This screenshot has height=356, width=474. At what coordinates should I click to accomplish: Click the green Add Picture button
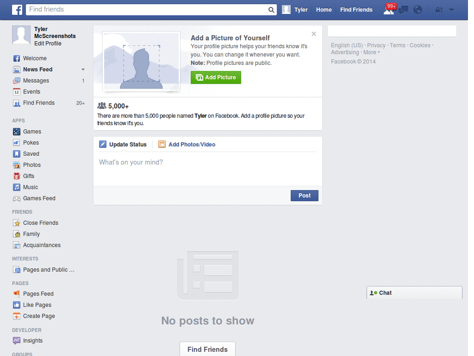tap(216, 77)
